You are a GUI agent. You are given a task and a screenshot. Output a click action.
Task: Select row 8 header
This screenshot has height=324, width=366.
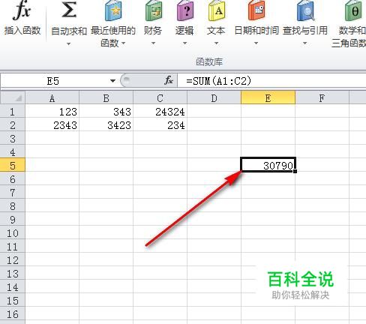coord(13,206)
